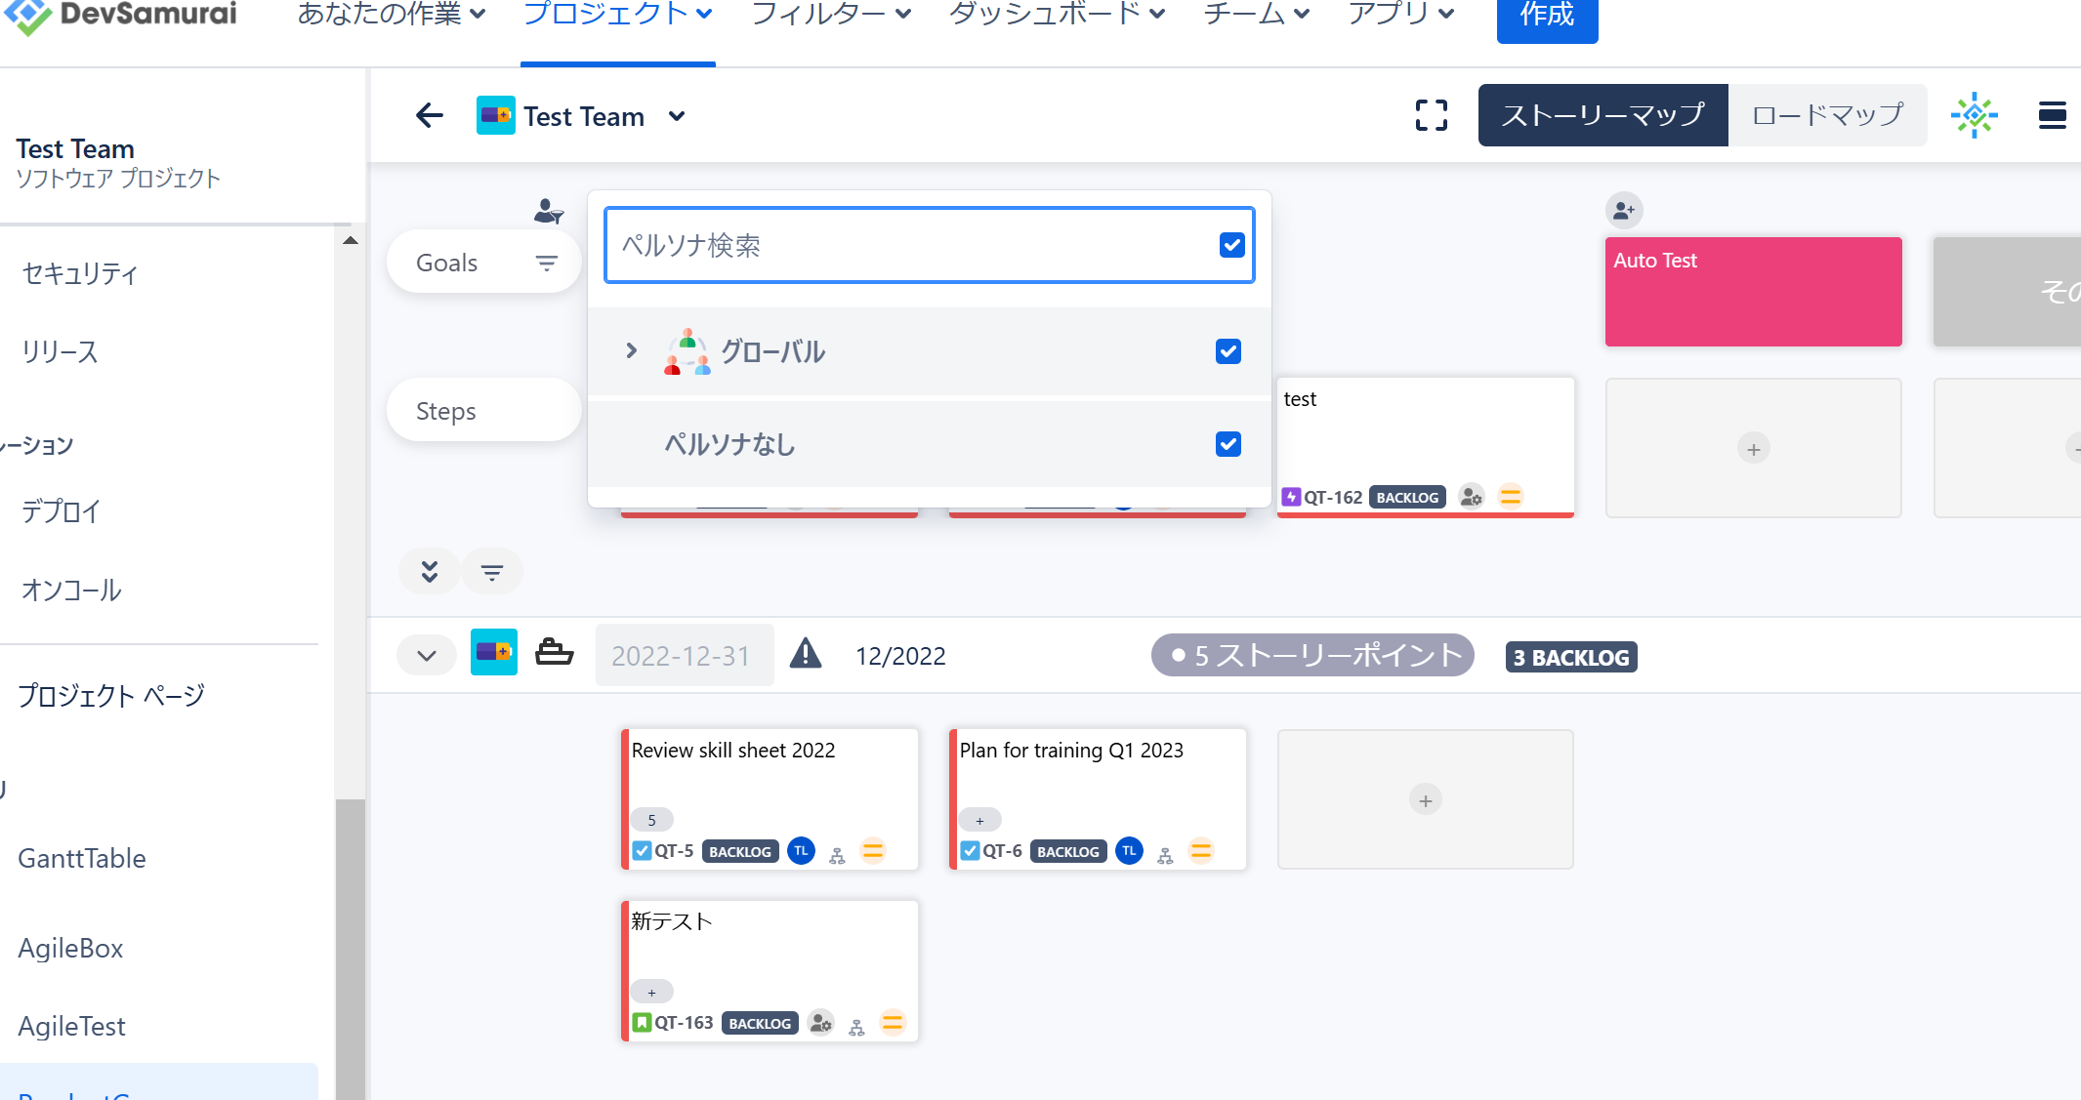This screenshot has width=2081, height=1100.
Task: Click the add-persona icon above Auto Test
Action: coord(1624,210)
